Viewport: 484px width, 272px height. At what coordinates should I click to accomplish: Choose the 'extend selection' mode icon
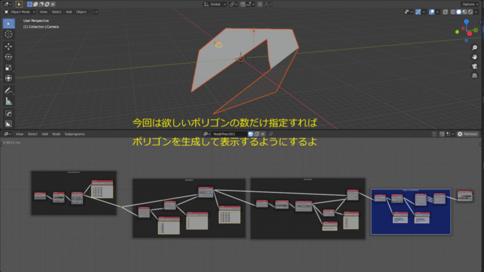35,4
